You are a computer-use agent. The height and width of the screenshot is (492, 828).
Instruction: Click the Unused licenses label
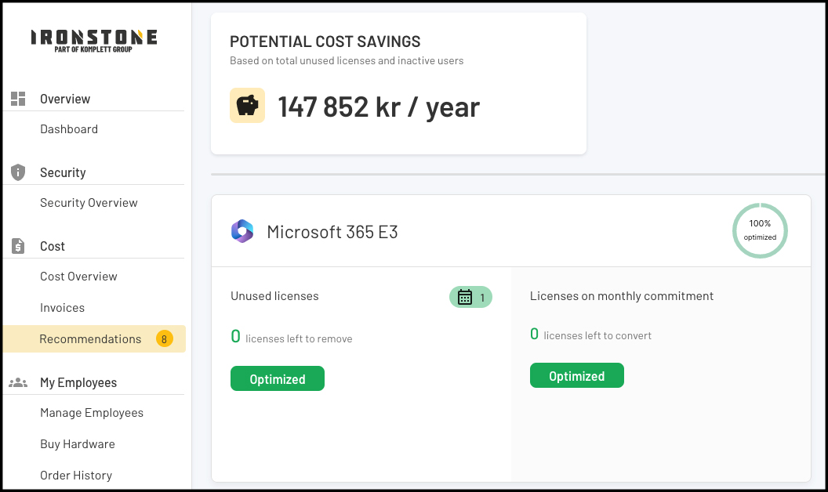(x=274, y=296)
